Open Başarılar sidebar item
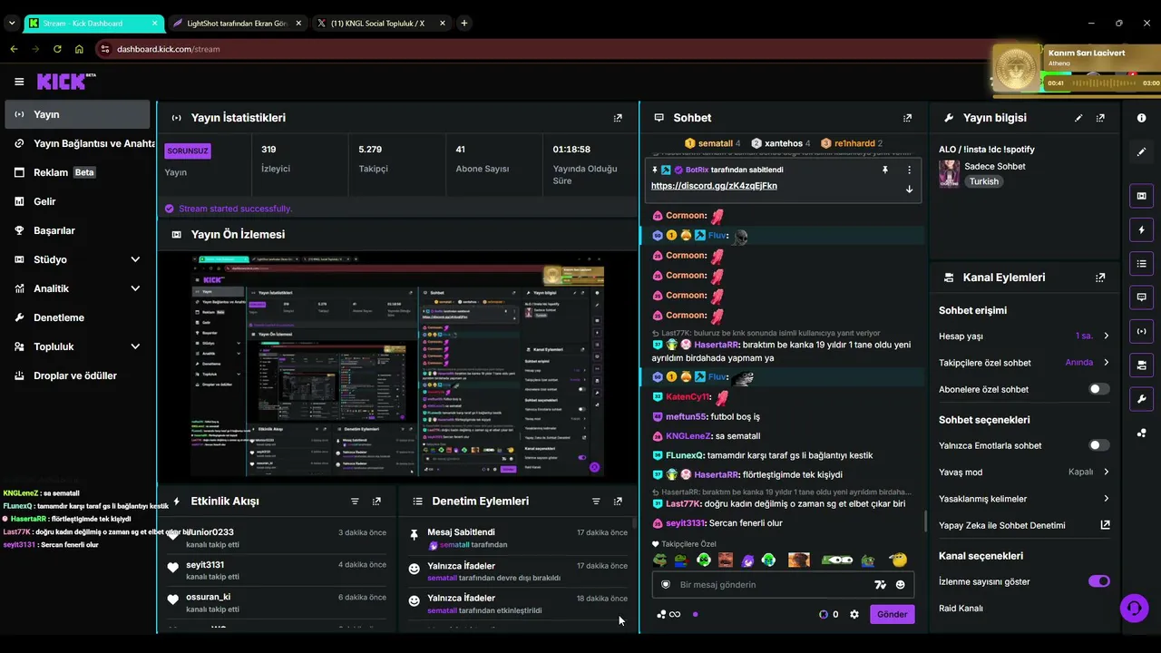 77,230
